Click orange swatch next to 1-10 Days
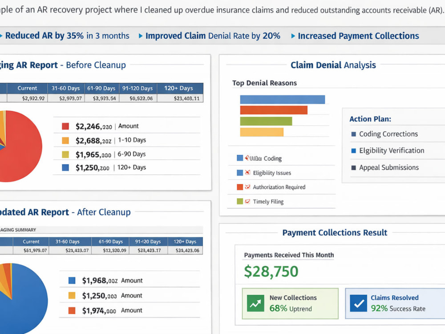Screen dimensions: 445x334 tap(65, 140)
